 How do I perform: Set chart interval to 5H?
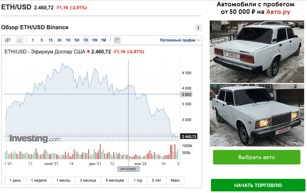[77, 40]
